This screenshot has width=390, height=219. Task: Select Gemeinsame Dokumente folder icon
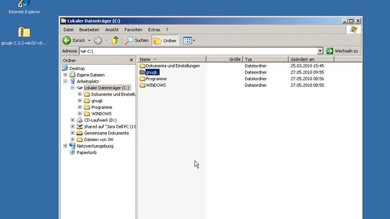click(80, 133)
